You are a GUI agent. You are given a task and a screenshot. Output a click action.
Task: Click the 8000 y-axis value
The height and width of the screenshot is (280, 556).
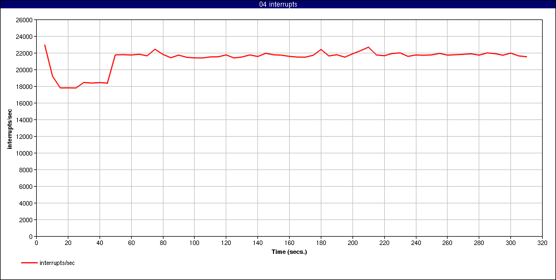(26, 170)
